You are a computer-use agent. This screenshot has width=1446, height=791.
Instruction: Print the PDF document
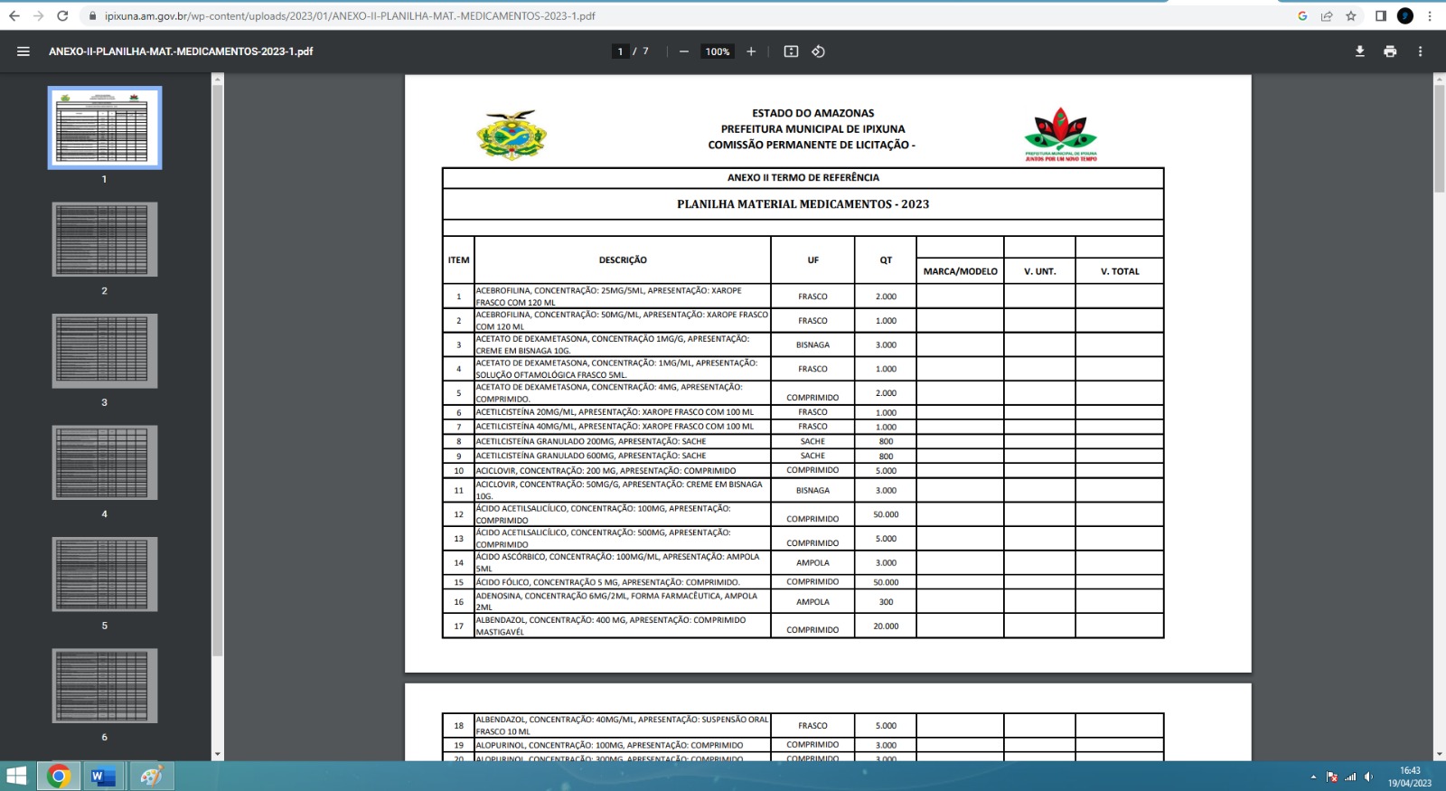pyautogui.click(x=1390, y=52)
